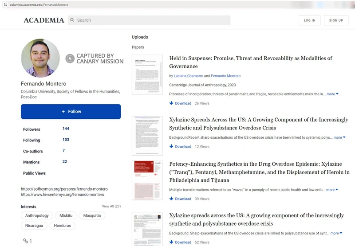Open the Held in Suspense paper thumbnail
Screen dimensions: 355x246
click(x=147, y=74)
